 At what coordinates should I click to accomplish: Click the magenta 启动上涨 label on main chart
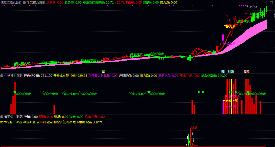click(x=229, y=43)
